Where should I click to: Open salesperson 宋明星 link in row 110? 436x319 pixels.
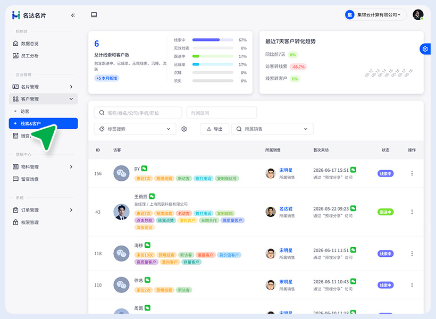[286, 282]
